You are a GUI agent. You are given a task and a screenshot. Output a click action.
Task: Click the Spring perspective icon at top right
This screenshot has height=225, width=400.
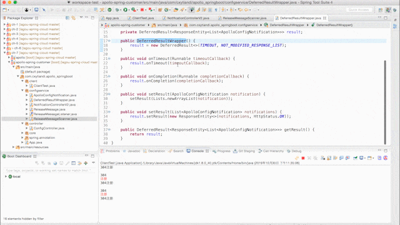[x=394, y=10]
